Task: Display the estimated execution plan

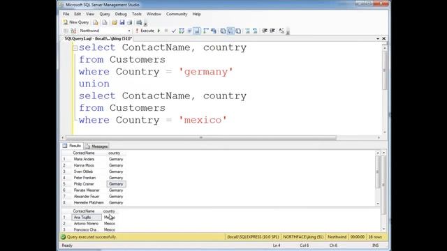Action: pyautogui.click(x=182, y=31)
